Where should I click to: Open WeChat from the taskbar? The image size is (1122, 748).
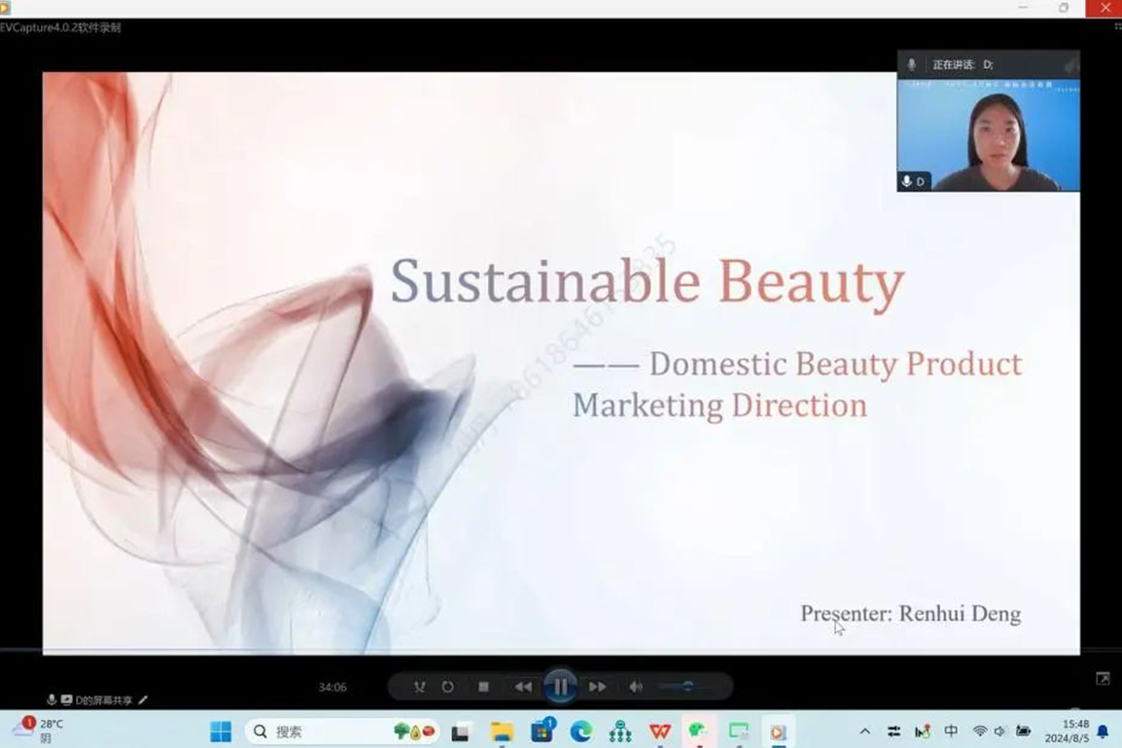pyautogui.click(x=698, y=731)
